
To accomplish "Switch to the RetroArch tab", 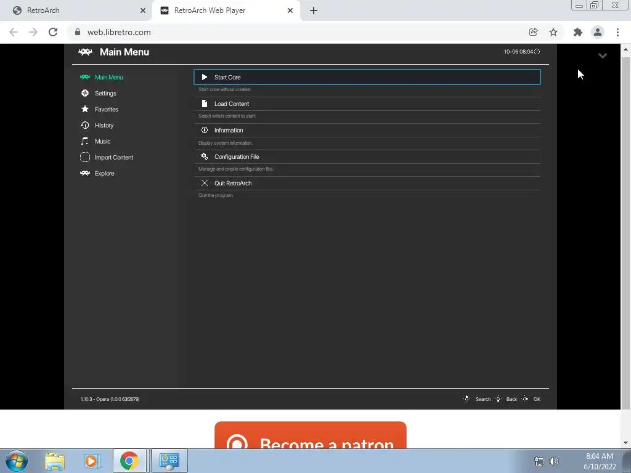I will coord(76,10).
